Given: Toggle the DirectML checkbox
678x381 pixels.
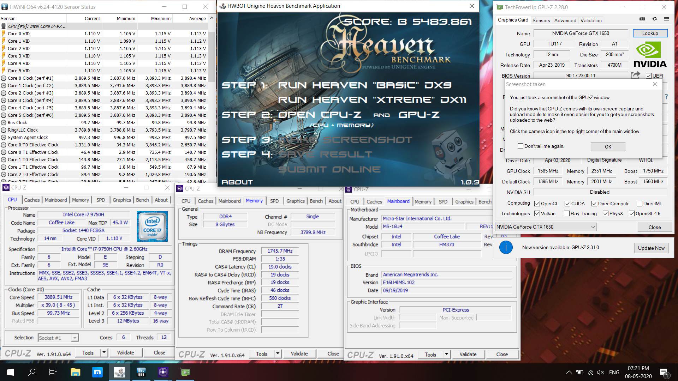Looking at the screenshot, I should (640, 204).
